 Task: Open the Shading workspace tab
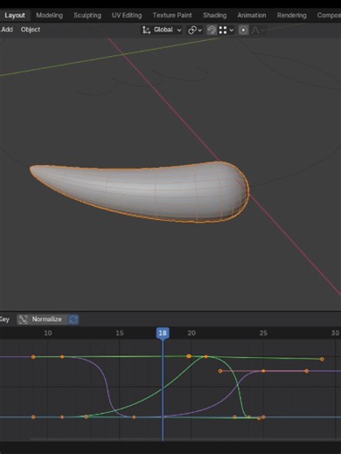[215, 15]
